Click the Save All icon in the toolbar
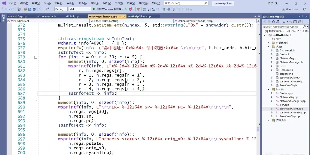Image resolution: width=310 pixels, height=155 pixels. (34, 9)
